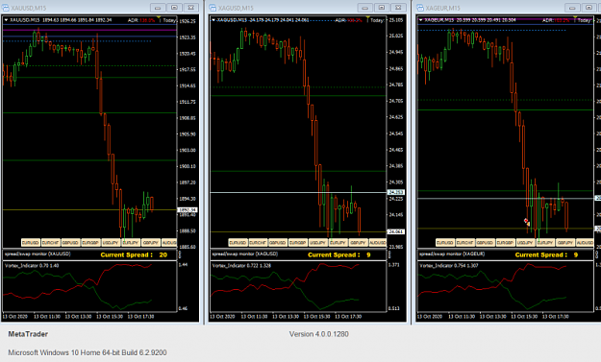Click 'Microsoft Windows 10 Home 64-bit Build 6.2.9200' text
The width and height of the screenshot is (601, 362).
click(x=88, y=352)
